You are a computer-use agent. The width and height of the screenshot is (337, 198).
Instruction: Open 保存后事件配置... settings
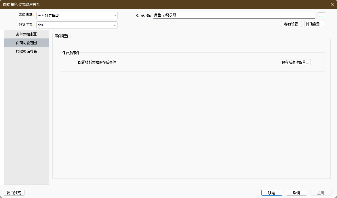click(x=296, y=62)
